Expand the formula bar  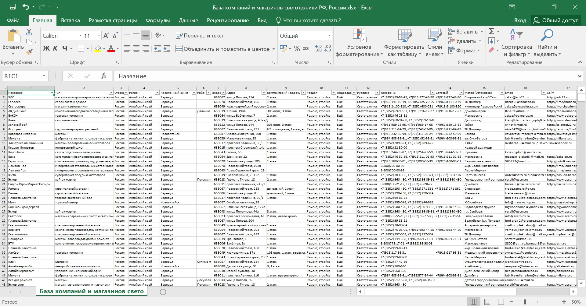580,76
